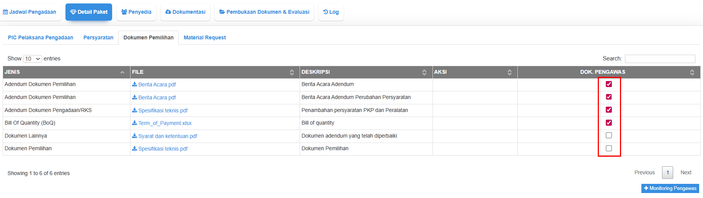Click download icon beside Syarat dan ketentuan.pdf
Screen dimensions: 703x198
[134, 136]
